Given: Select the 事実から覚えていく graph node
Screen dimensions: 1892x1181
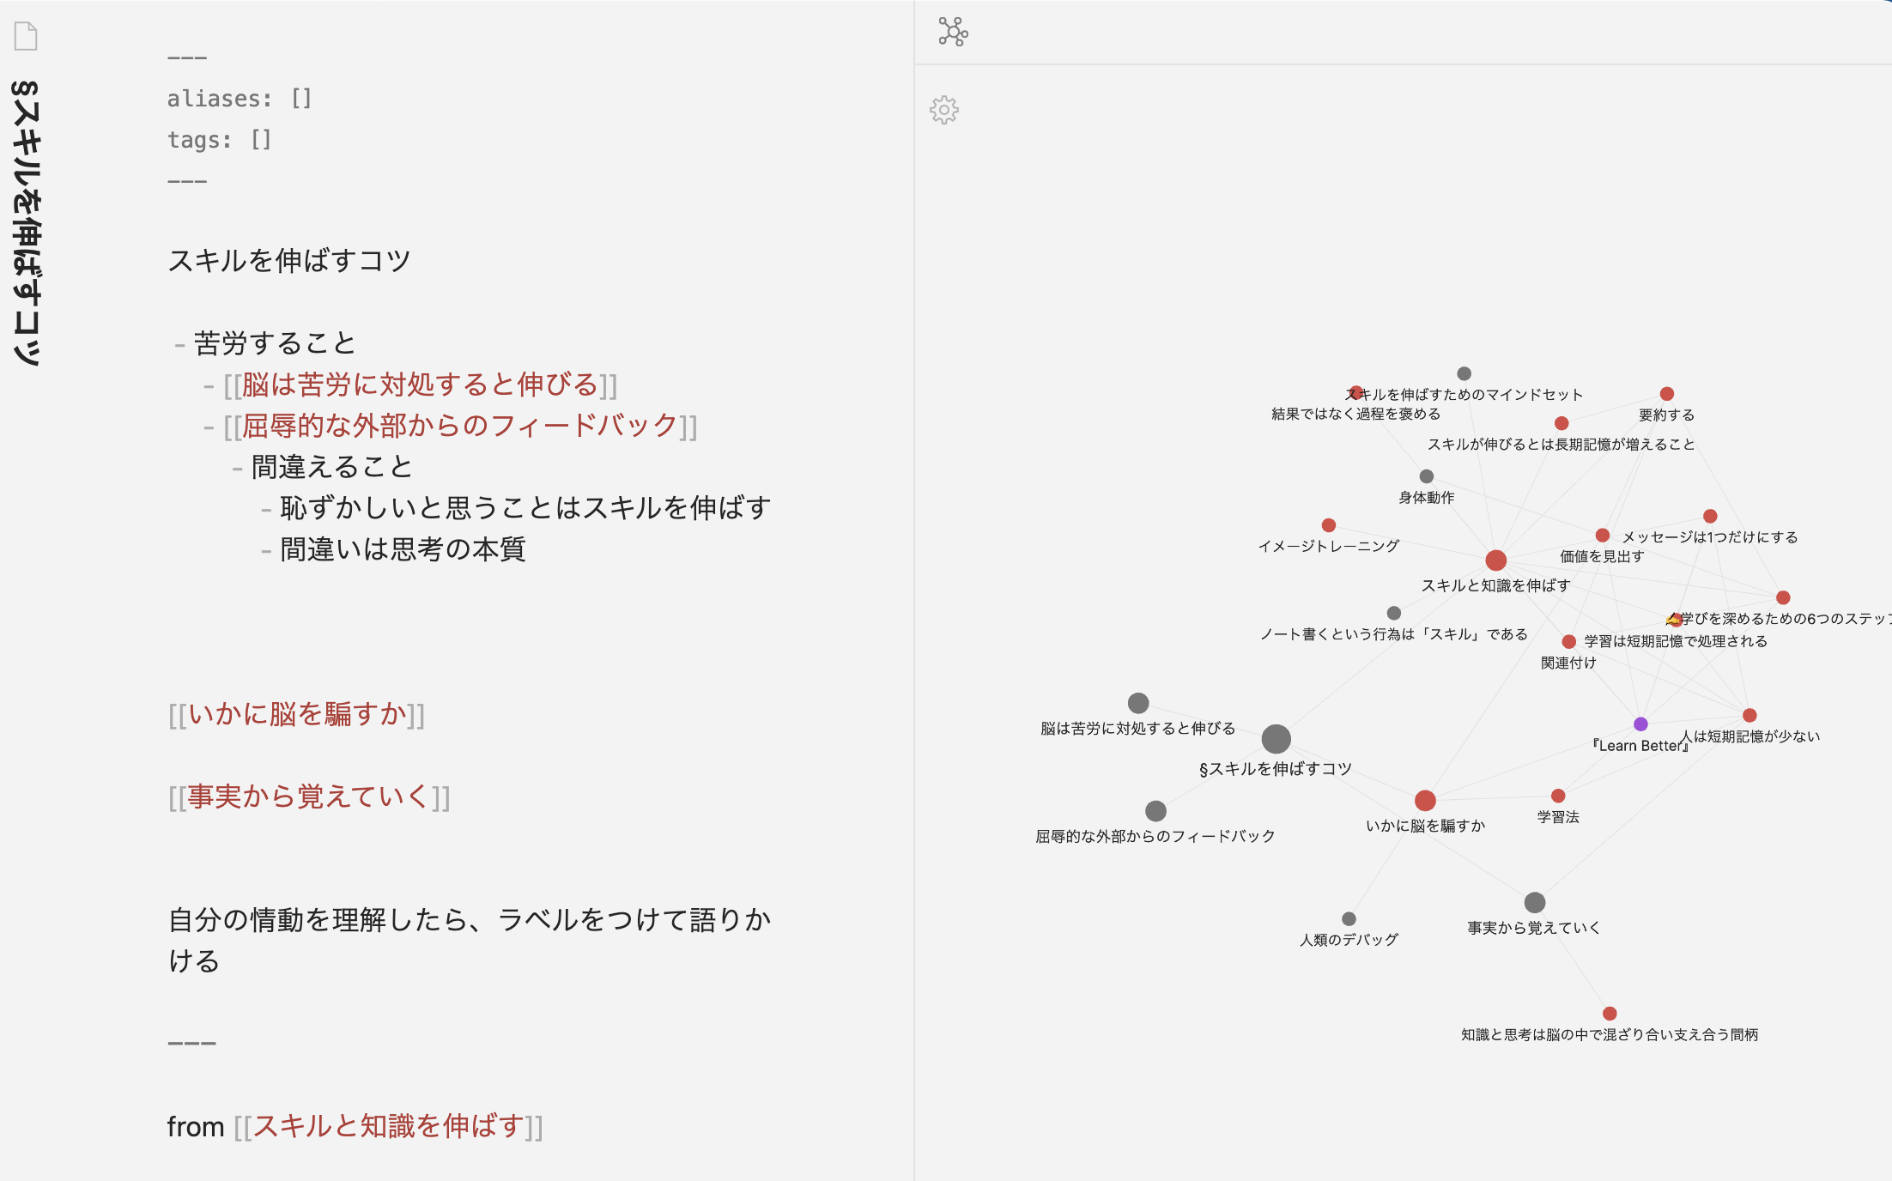Looking at the screenshot, I should point(1535,903).
